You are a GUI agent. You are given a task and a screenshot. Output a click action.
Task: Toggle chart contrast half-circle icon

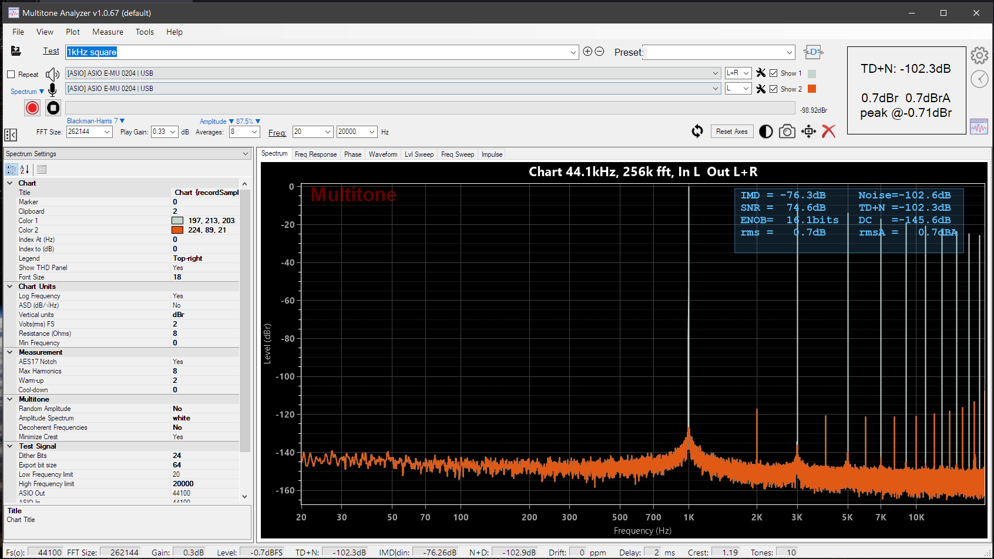click(766, 132)
